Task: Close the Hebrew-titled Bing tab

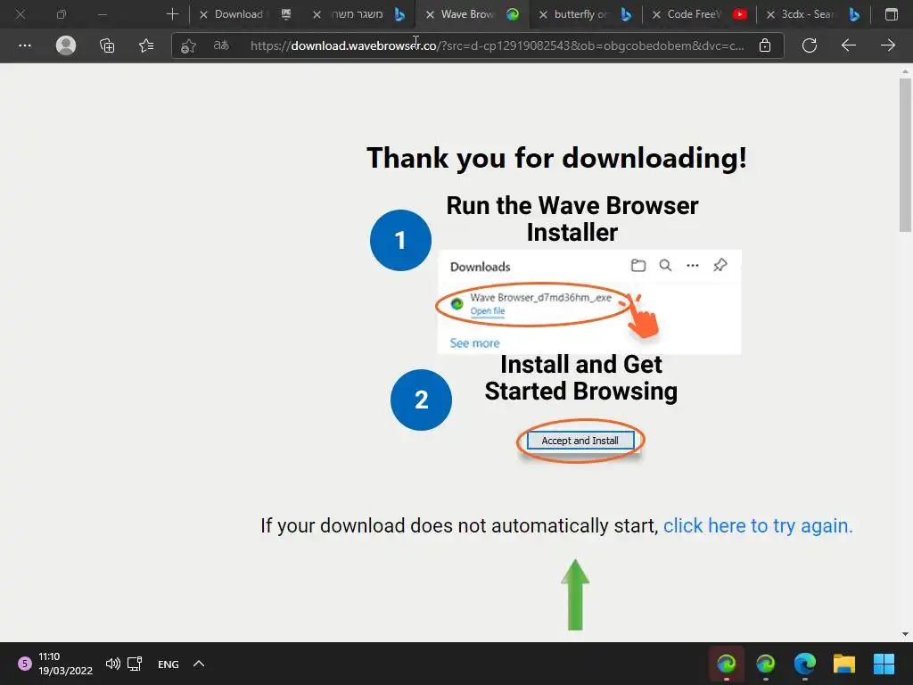Action: 317,14
